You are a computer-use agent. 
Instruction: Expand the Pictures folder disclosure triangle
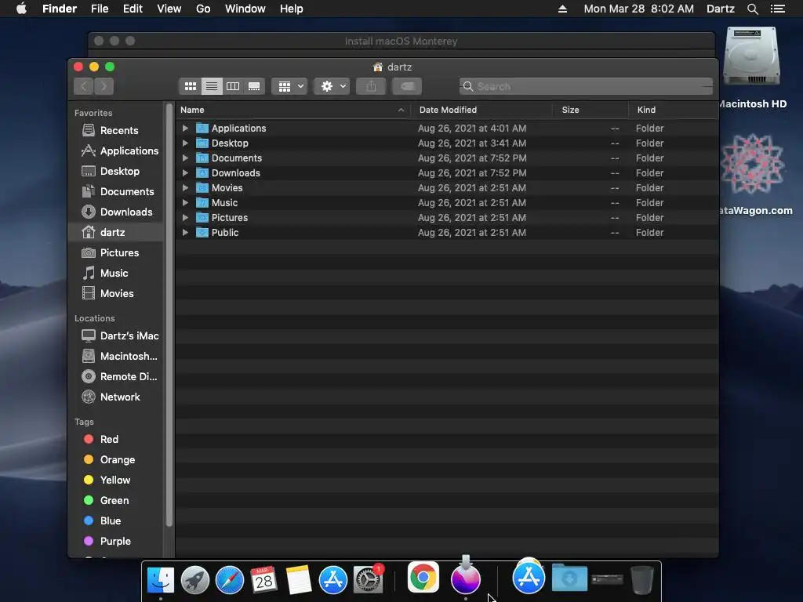click(x=185, y=217)
